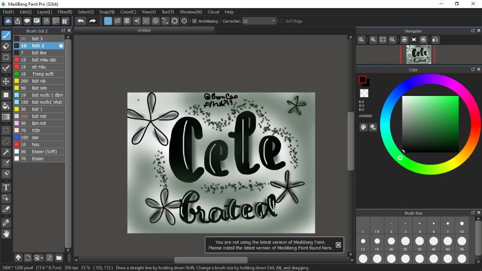
Task: Dismiss the update notification with X
Action: (338, 245)
